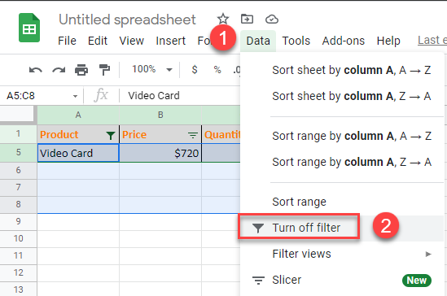
Task: Open the Edit menu
Action: [x=98, y=41]
